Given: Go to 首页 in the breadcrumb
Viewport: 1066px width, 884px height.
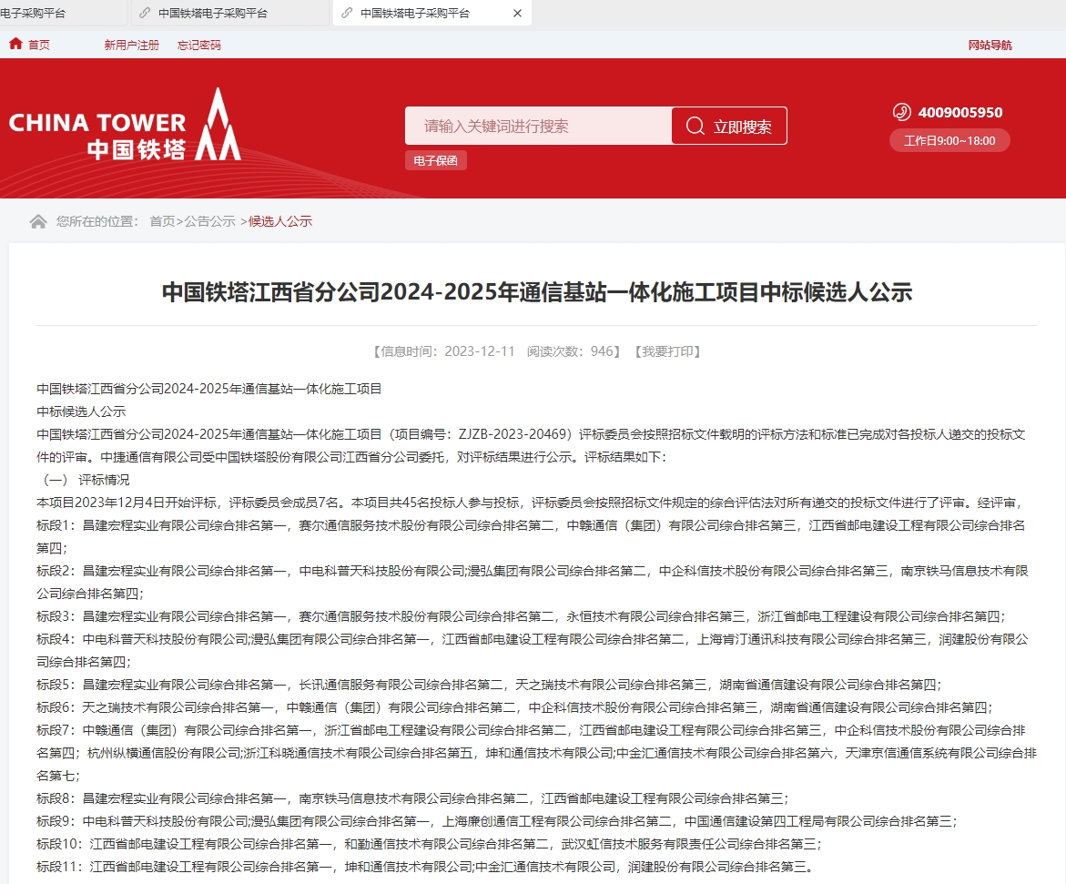Looking at the screenshot, I should pos(162,221).
